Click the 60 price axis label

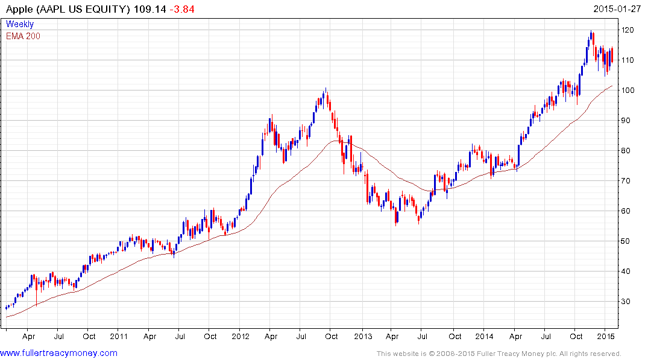(626, 211)
